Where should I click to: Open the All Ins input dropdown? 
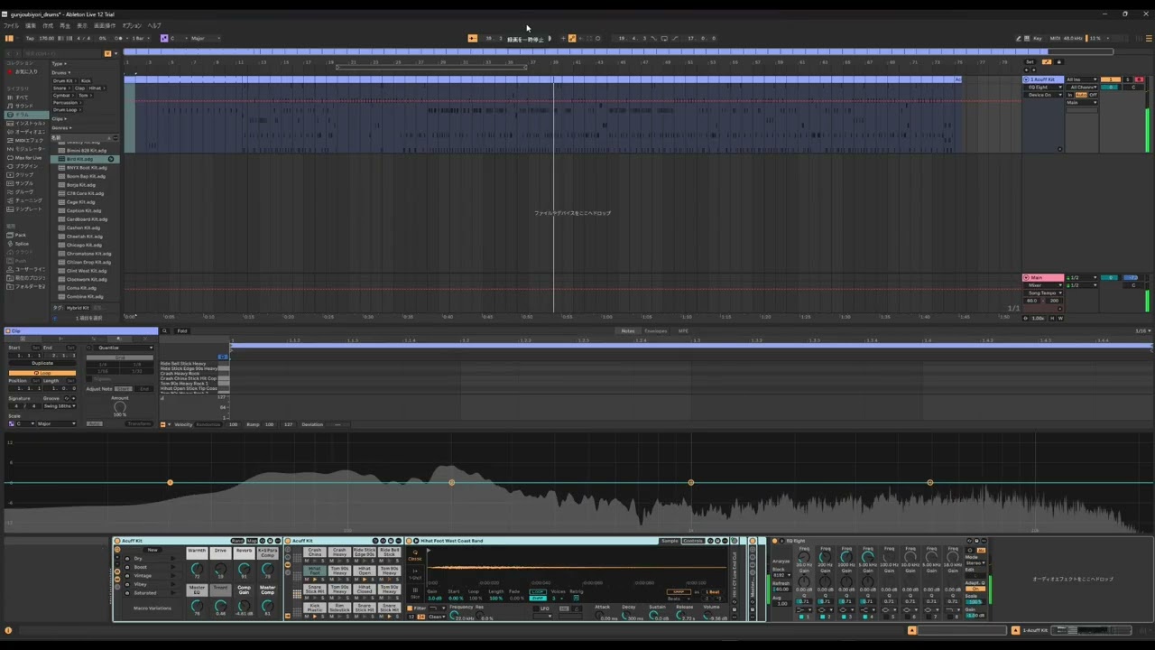1081,79
